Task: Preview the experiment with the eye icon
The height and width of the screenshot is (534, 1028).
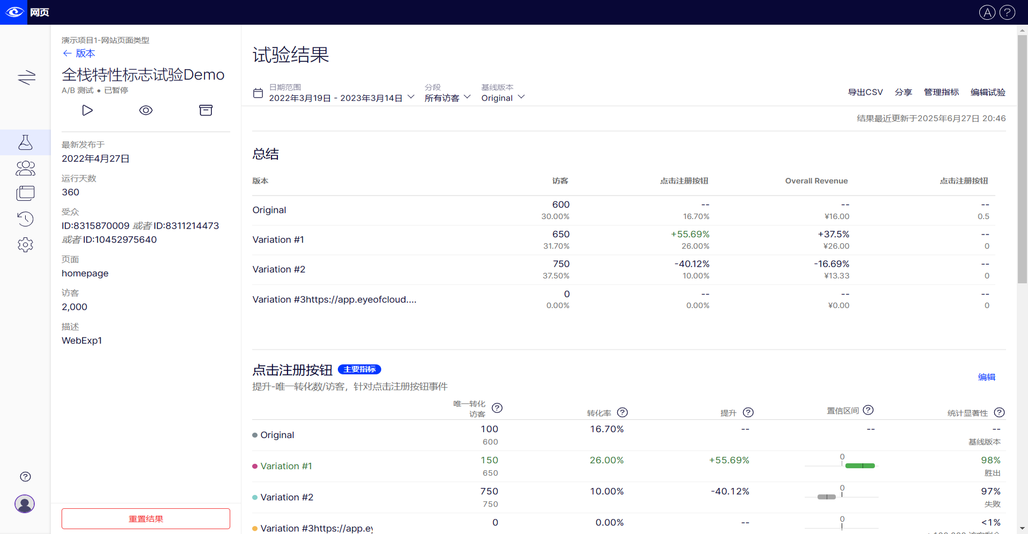Action: (146, 110)
